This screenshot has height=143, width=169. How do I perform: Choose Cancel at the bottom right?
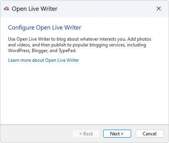(x=149, y=134)
